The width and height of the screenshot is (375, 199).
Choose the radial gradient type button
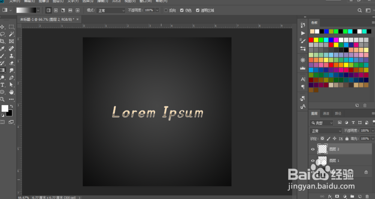(x=56, y=10)
